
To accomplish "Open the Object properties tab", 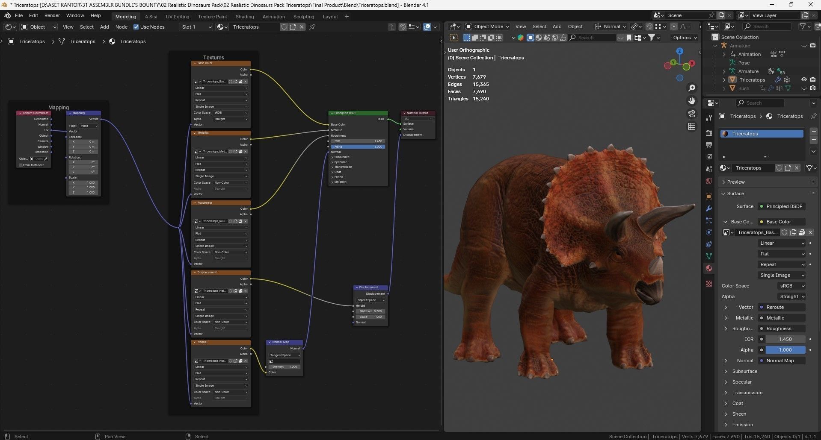I will coord(709,197).
